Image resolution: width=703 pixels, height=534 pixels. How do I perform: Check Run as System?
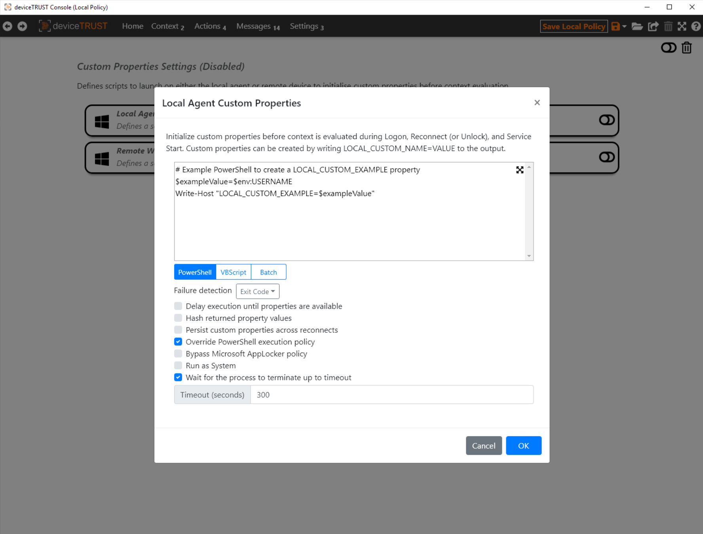coord(178,365)
